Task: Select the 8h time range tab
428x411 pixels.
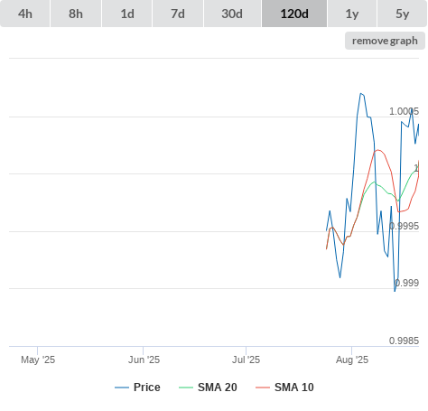Action: (76, 14)
